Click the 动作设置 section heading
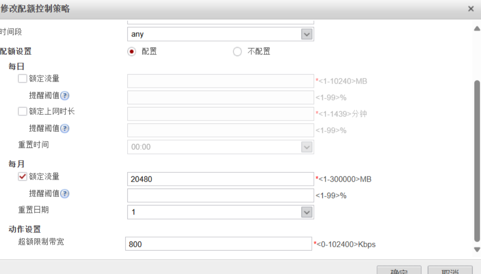The image size is (481, 274). 25,229
